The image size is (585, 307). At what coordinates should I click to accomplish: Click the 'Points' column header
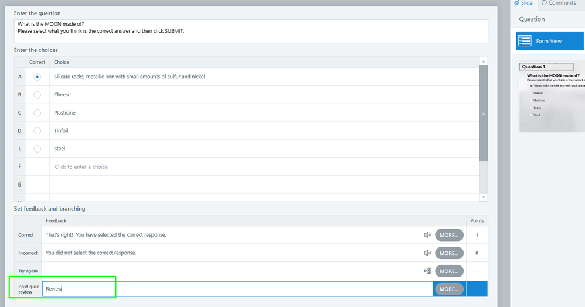477,220
